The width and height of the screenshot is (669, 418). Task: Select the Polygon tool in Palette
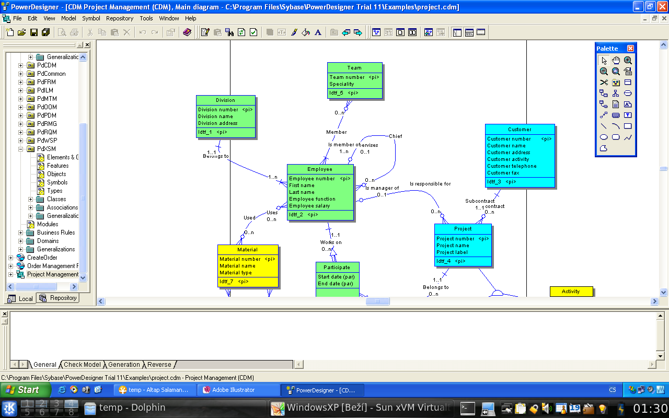tap(604, 148)
